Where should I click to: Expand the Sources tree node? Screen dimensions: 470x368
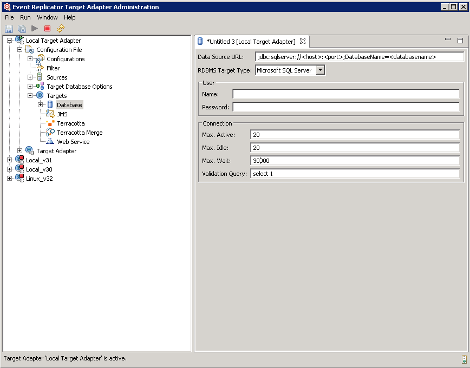click(30, 77)
